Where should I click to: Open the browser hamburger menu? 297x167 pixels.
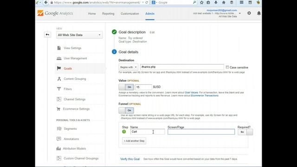(241, 2)
